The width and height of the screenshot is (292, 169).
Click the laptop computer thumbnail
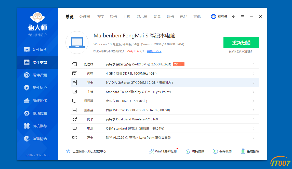point(77,43)
